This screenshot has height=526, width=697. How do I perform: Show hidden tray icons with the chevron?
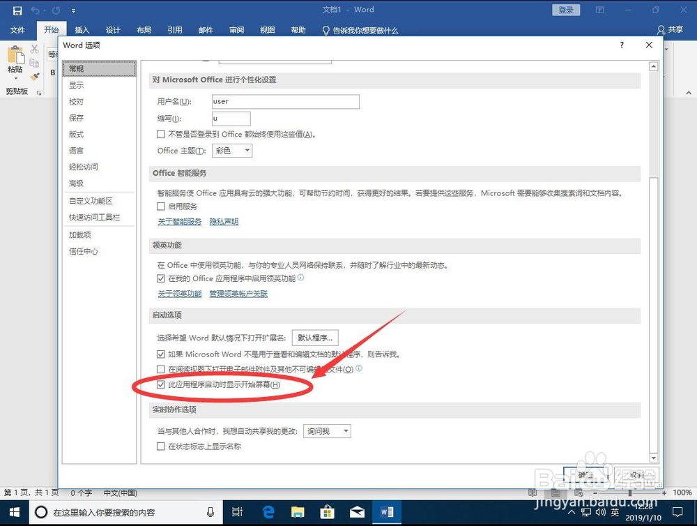tap(572, 512)
